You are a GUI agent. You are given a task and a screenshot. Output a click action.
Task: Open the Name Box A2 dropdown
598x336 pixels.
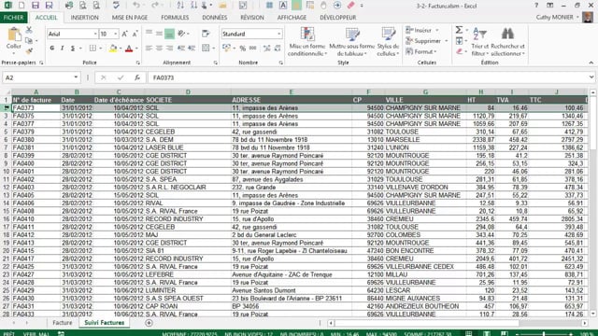pyautogui.click(x=76, y=77)
